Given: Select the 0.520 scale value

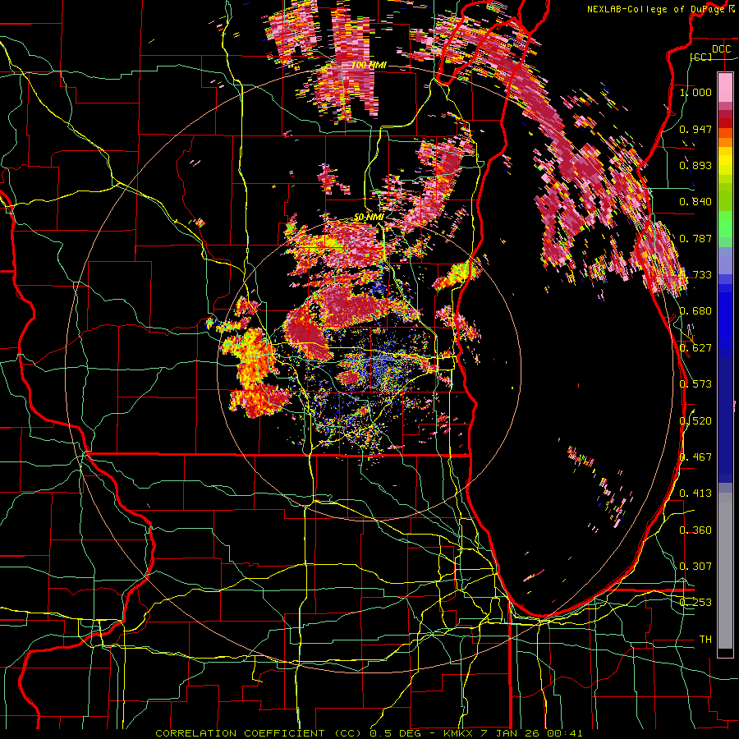Looking at the screenshot, I should coord(695,421).
